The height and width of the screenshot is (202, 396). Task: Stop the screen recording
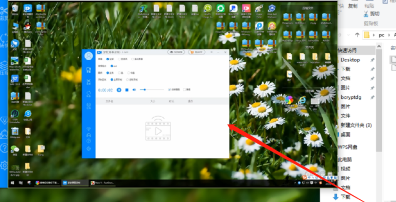pos(127,90)
